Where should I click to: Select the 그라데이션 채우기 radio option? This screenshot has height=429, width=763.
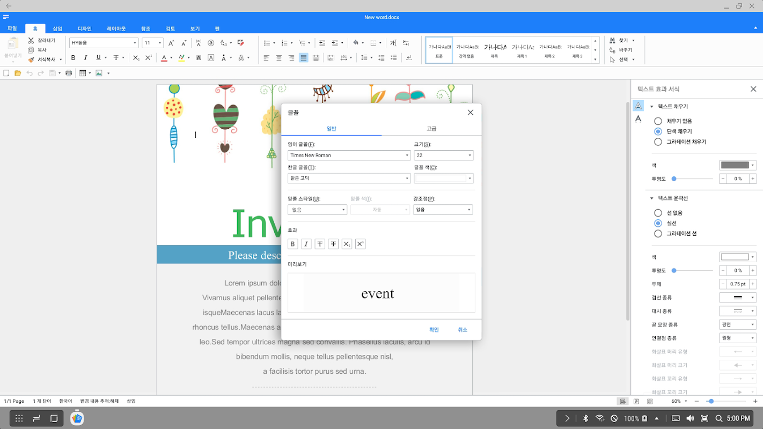coord(658,142)
